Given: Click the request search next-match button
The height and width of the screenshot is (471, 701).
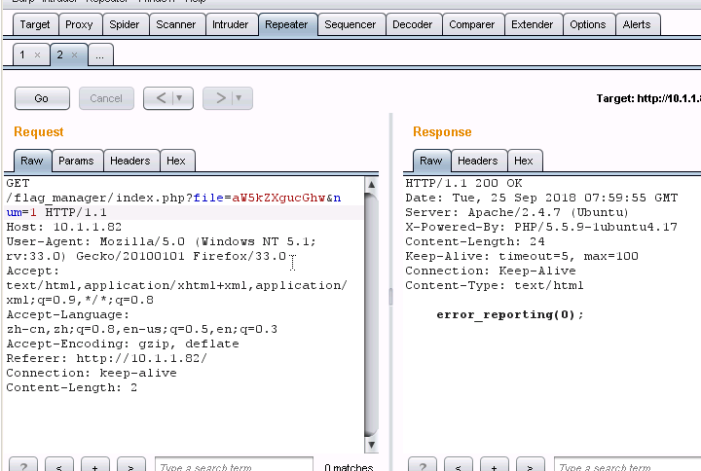Looking at the screenshot, I should (x=131, y=466).
